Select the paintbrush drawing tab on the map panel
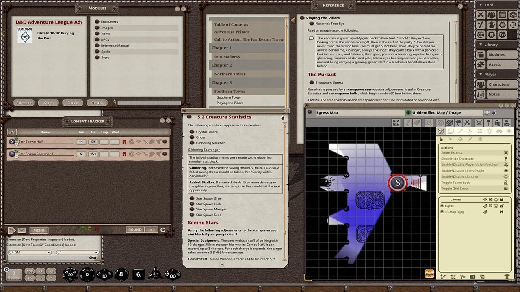 460,131
